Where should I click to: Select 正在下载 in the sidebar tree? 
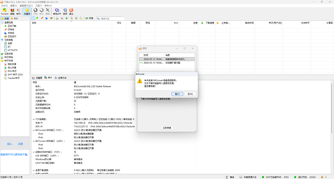click(x=12, y=26)
